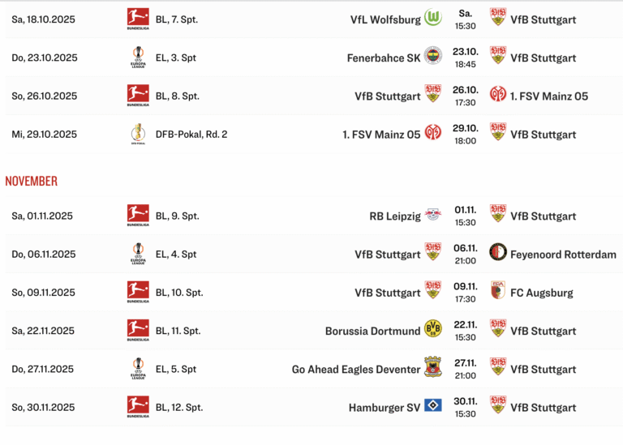
Task: Click the RB Leipzig club logo
Action: [433, 215]
